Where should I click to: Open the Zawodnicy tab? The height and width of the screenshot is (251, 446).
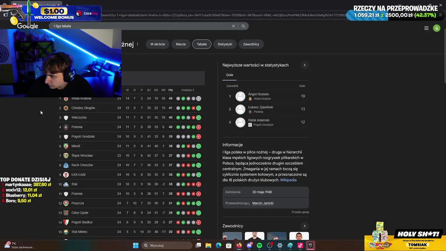[x=251, y=44]
